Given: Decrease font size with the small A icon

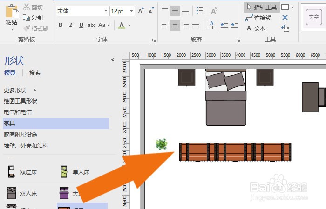Looking at the screenshot, I should coord(151,11).
